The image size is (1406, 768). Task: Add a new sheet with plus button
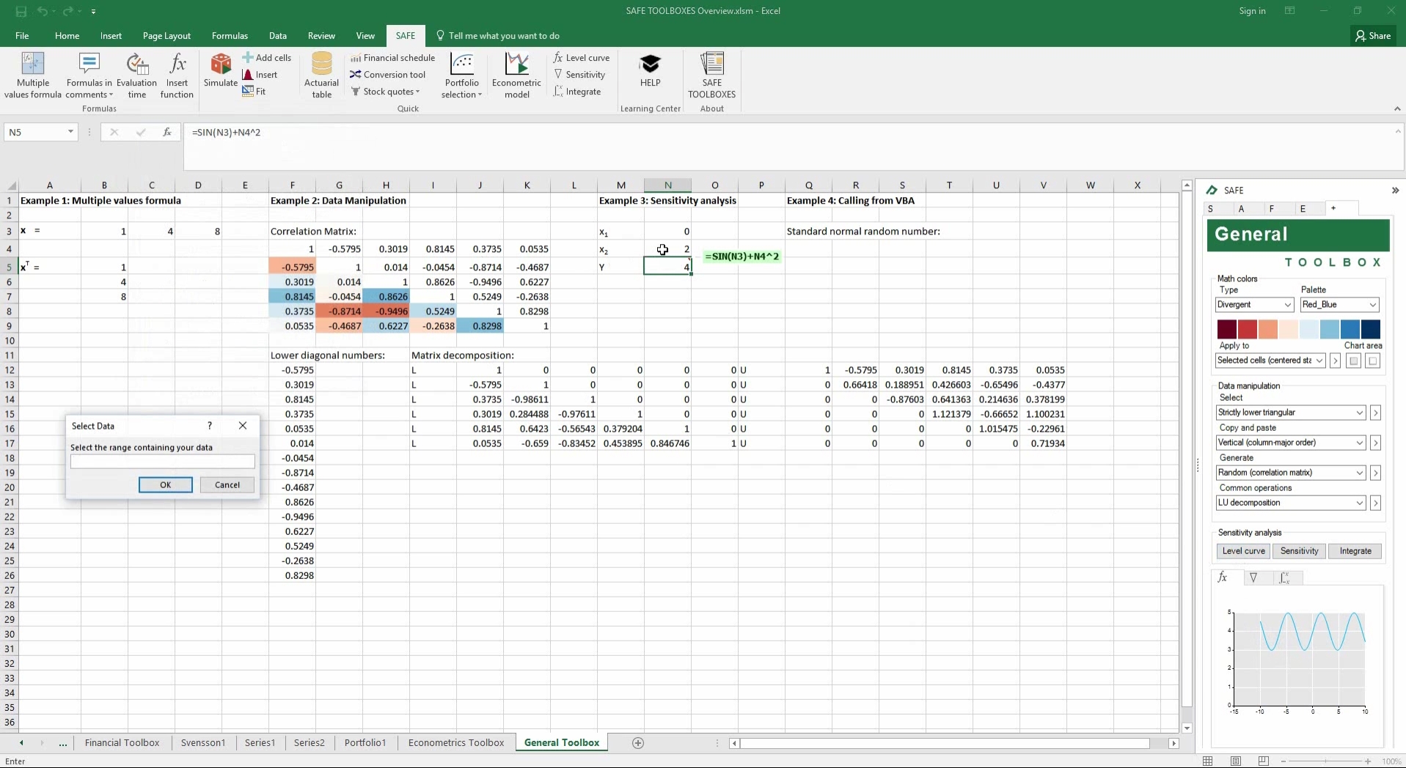pyautogui.click(x=638, y=743)
